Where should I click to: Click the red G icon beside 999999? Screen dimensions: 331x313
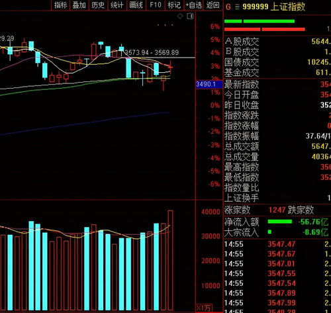[x=228, y=7]
